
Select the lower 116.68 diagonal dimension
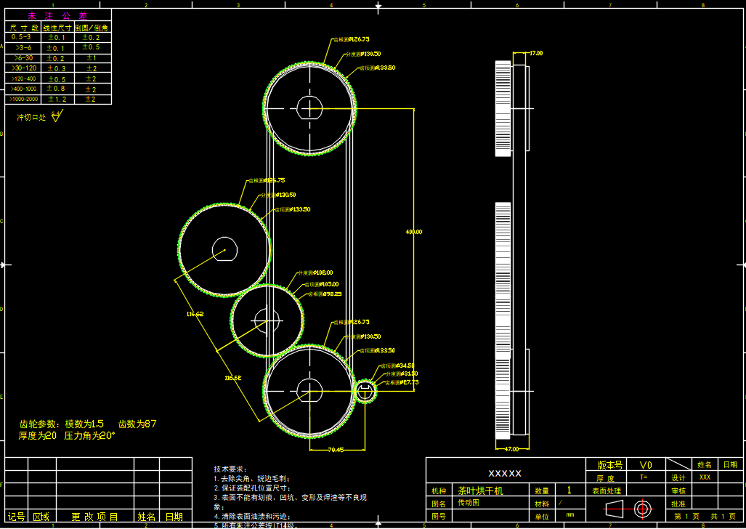coord(233,378)
